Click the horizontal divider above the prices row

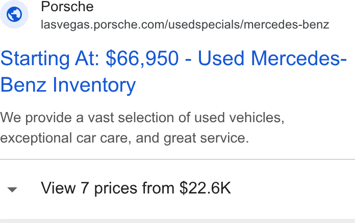pos(177,159)
